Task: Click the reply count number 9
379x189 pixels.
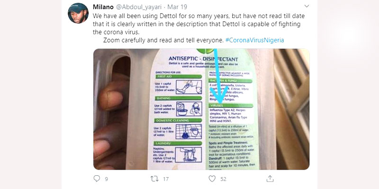Action: tap(107, 179)
